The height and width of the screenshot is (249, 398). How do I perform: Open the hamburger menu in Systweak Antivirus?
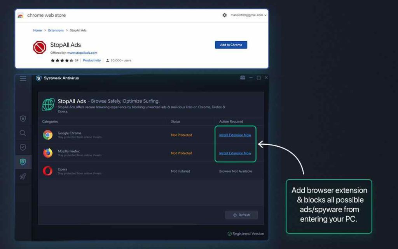(x=23, y=79)
